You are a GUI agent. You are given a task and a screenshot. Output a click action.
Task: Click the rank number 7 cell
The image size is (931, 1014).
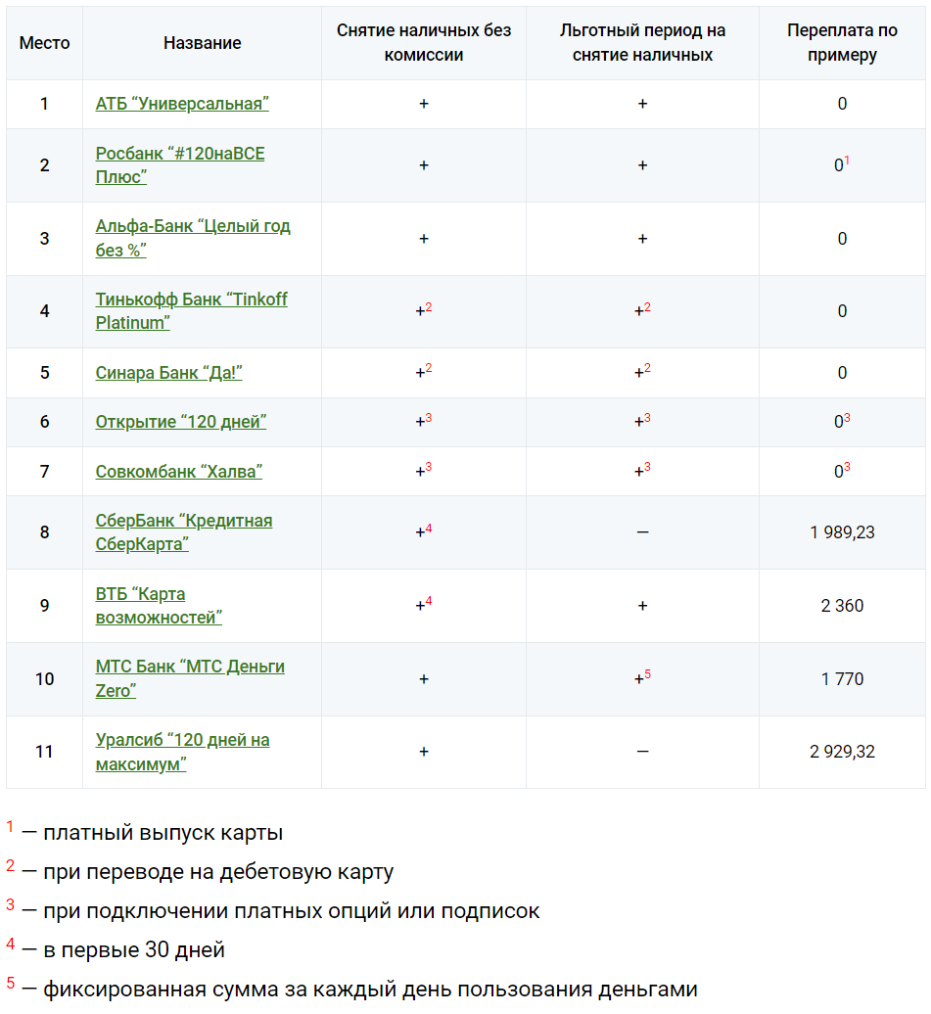pos(45,472)
